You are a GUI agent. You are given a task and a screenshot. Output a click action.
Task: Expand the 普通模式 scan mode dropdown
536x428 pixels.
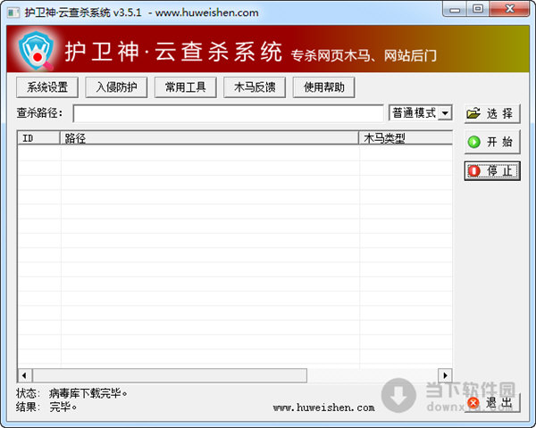(x=445, y=113)
